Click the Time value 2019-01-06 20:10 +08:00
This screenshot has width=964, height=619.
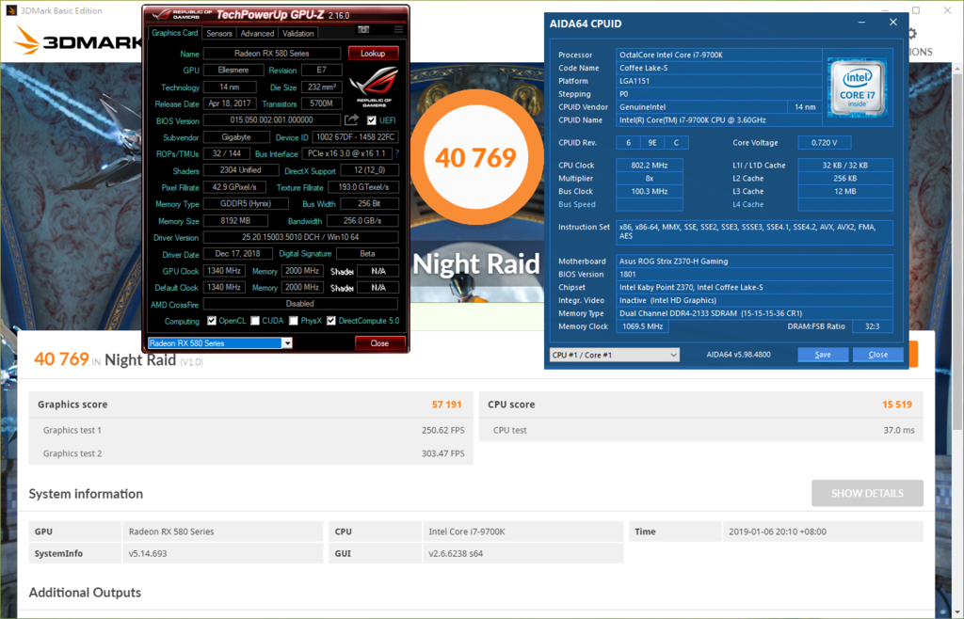(777, 532)
